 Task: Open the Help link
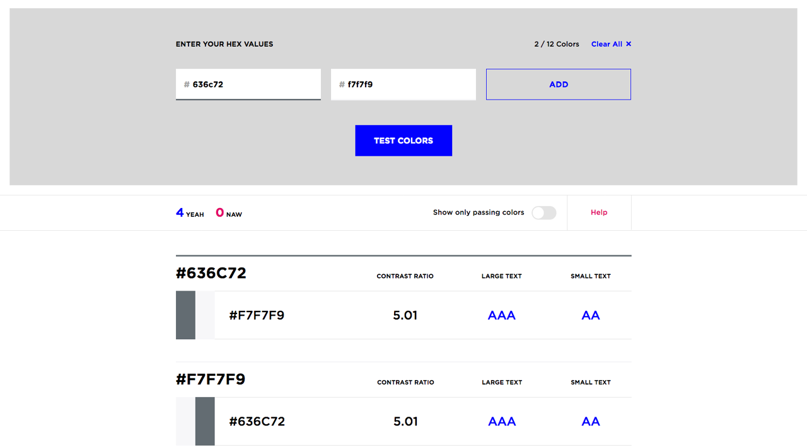coord(599,212)
